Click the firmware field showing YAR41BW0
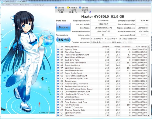The image size is (152, 119). (x=103, y=21)
